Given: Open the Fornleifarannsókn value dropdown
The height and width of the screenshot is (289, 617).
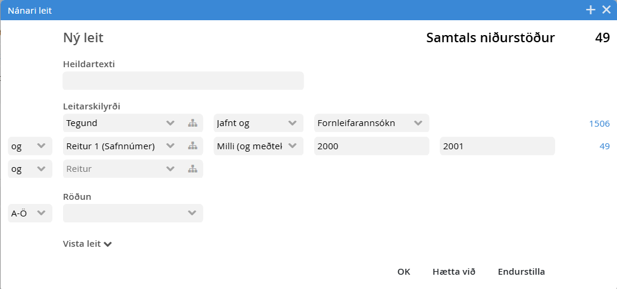Looking at the screenshot, I should point(418,124).
